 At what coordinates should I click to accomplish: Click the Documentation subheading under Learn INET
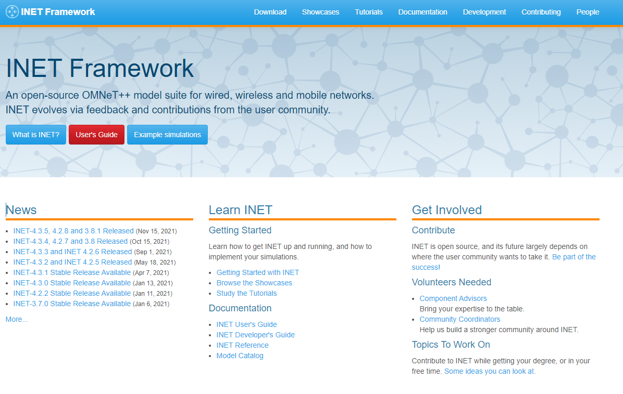pos(240,308)
